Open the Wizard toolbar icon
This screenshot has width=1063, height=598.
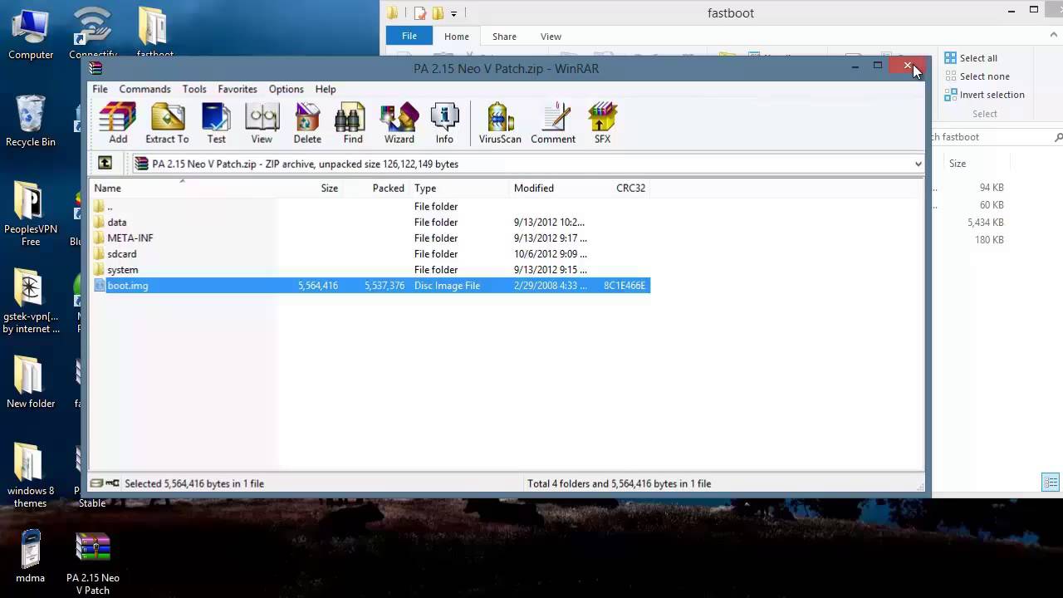(x=399, y=123)
